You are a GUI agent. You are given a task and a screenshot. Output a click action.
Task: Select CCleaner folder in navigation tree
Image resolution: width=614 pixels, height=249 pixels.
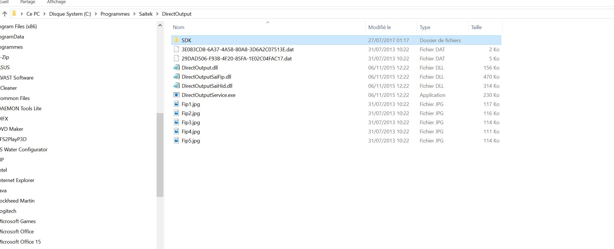pyautogui.click(x=9, y=88)
